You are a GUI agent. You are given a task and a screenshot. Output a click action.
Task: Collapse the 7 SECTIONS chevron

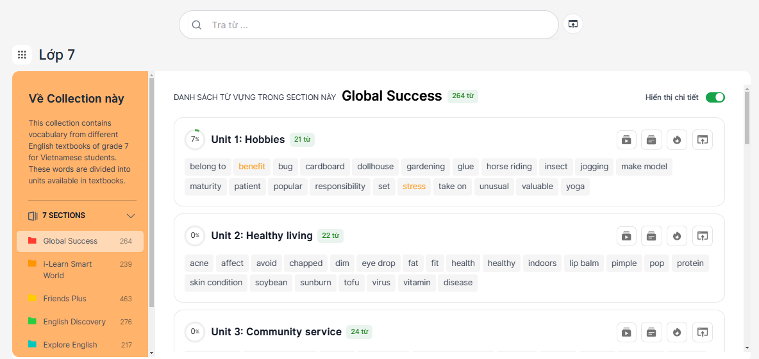(x=131, y=216)
